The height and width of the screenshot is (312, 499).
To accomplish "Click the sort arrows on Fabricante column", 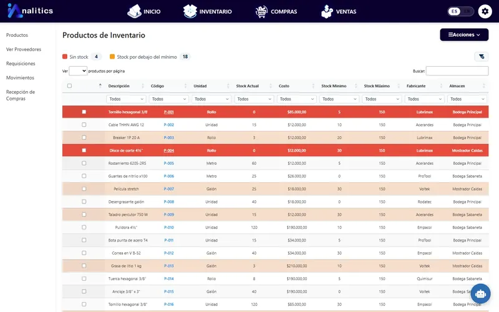I will click(x=441, y=85).
